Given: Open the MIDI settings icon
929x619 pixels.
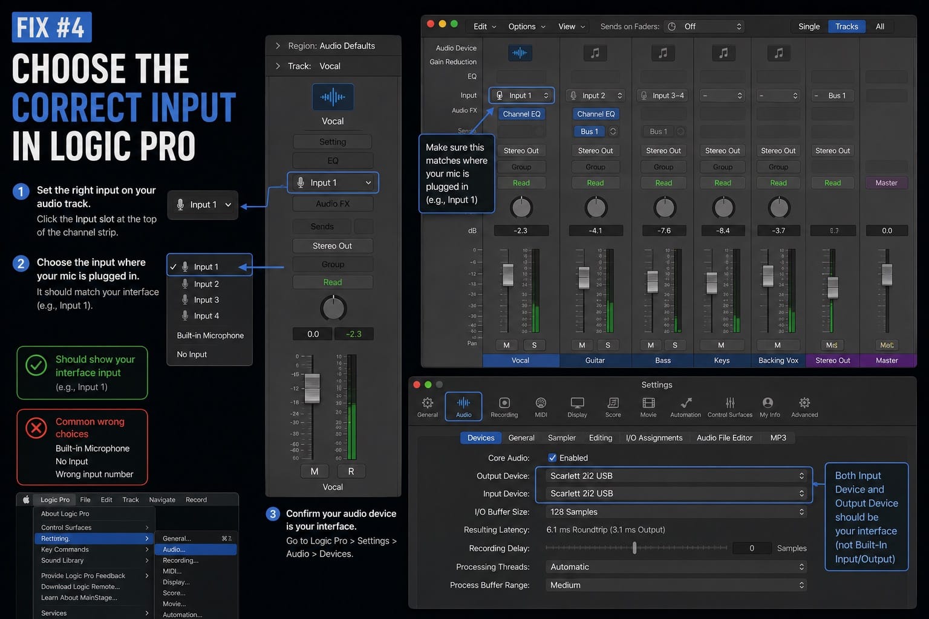Looking at the screenshot, I should (x=541, y=407).
